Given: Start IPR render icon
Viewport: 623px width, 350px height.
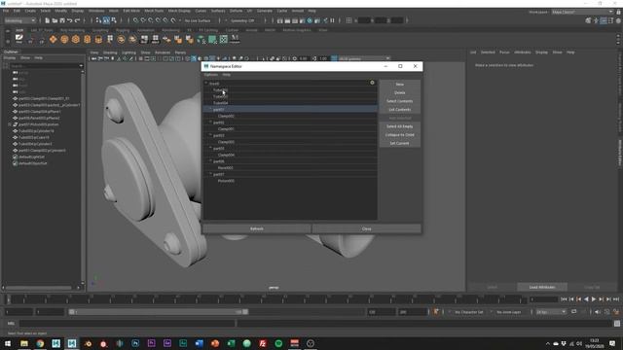Looking at the screenshot, I should click(x=295, y=20).
